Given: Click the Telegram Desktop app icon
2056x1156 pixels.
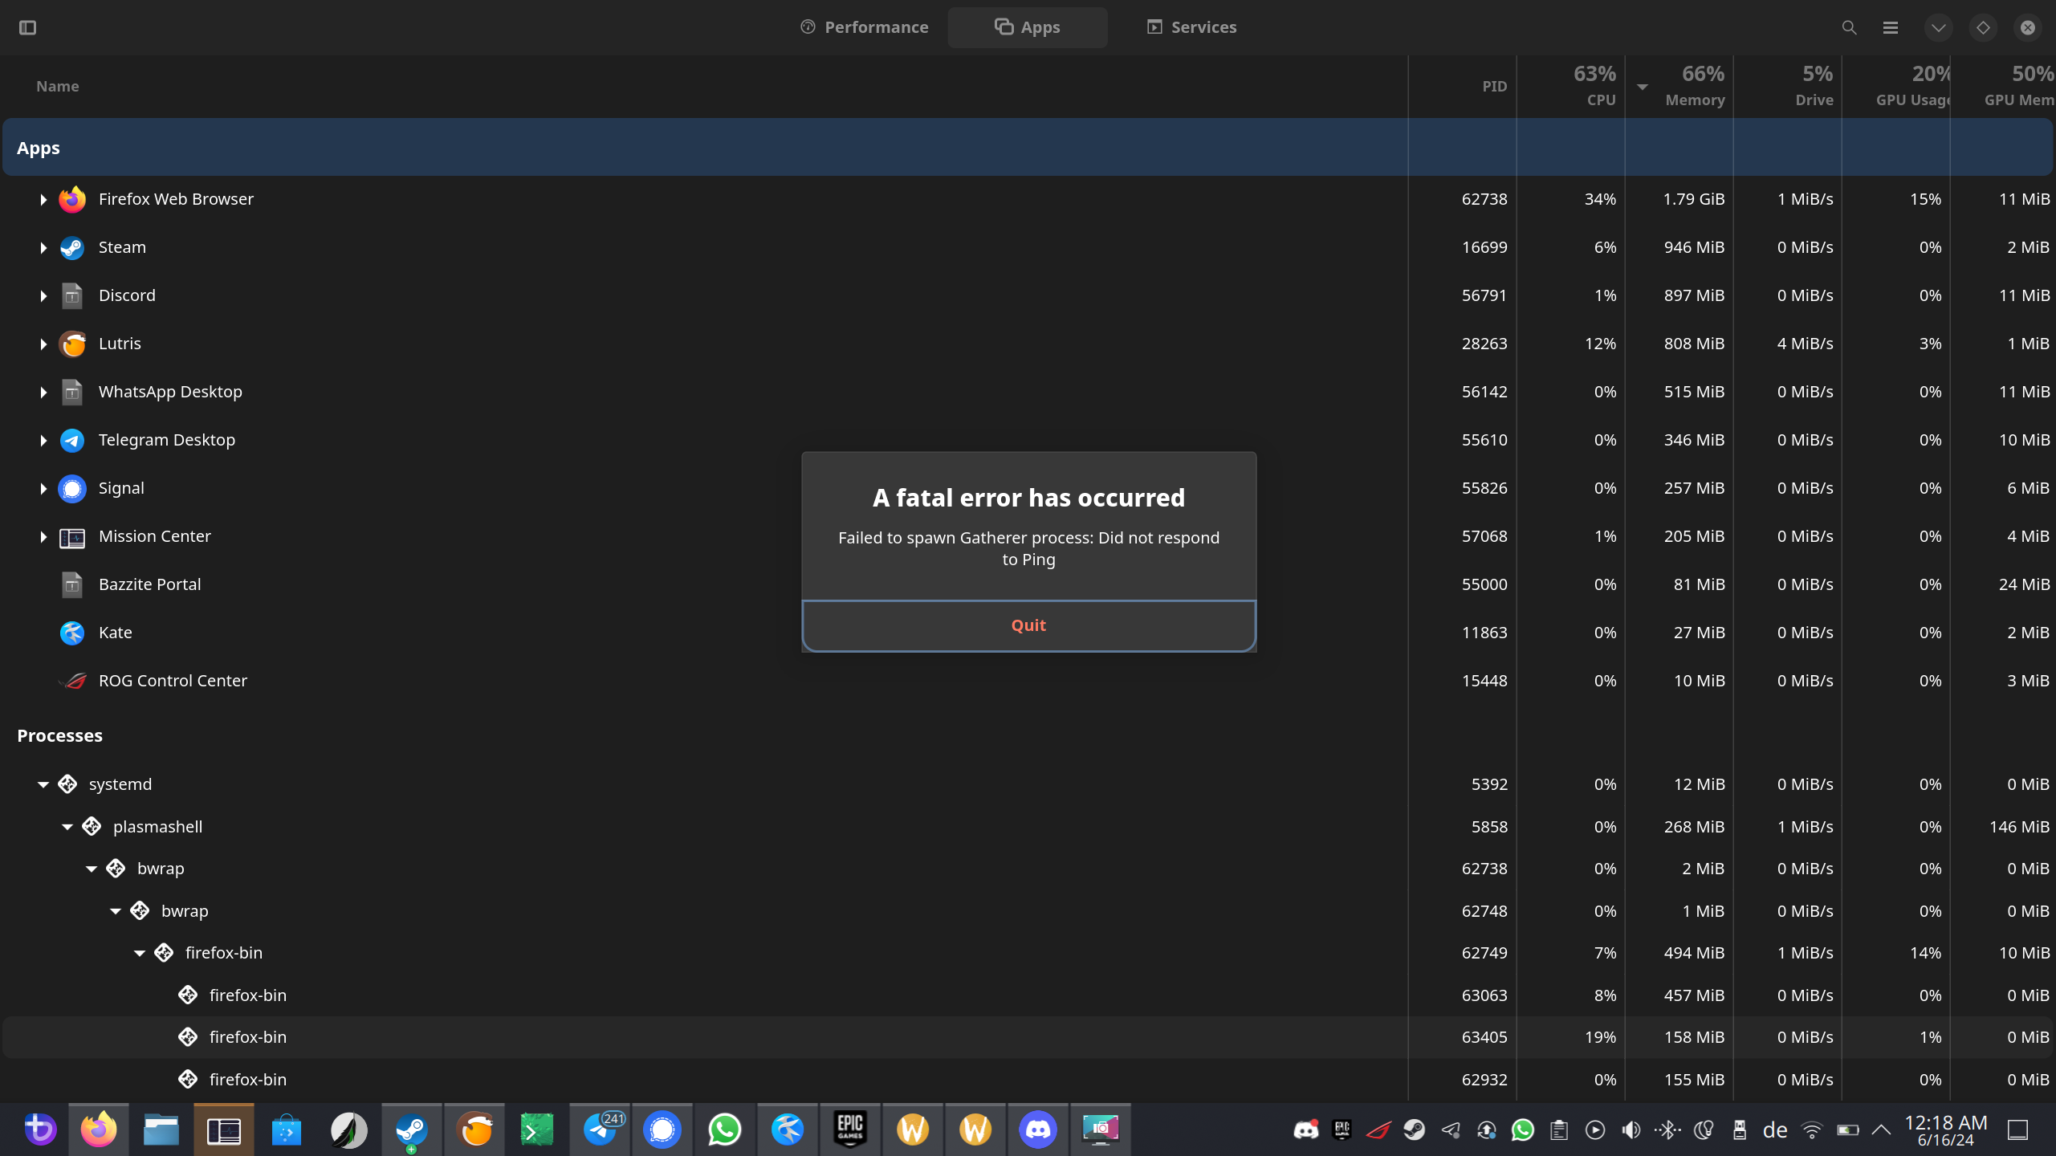Looking at the screenshot, I should pos(72,440).
